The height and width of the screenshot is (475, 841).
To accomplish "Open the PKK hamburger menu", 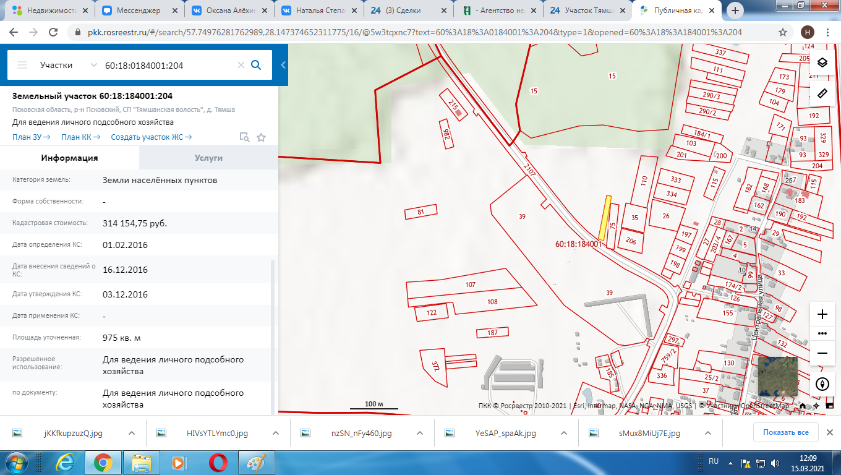I will (x=22, y=65).
